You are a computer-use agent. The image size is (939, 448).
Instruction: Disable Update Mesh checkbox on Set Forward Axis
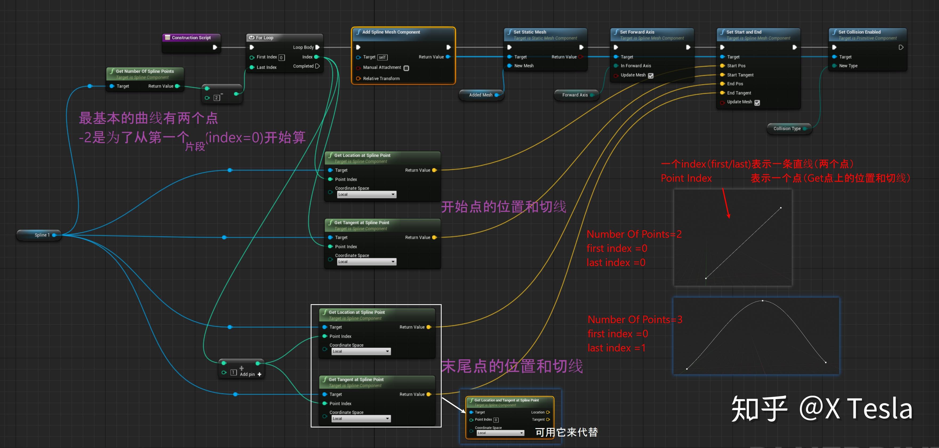coord(652,76)
